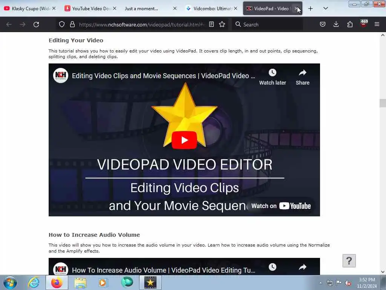Click the nchsoftware.com URL address bar
Image resolution: width=386 pixels, height=290 pixels.
tap(142, 25)
